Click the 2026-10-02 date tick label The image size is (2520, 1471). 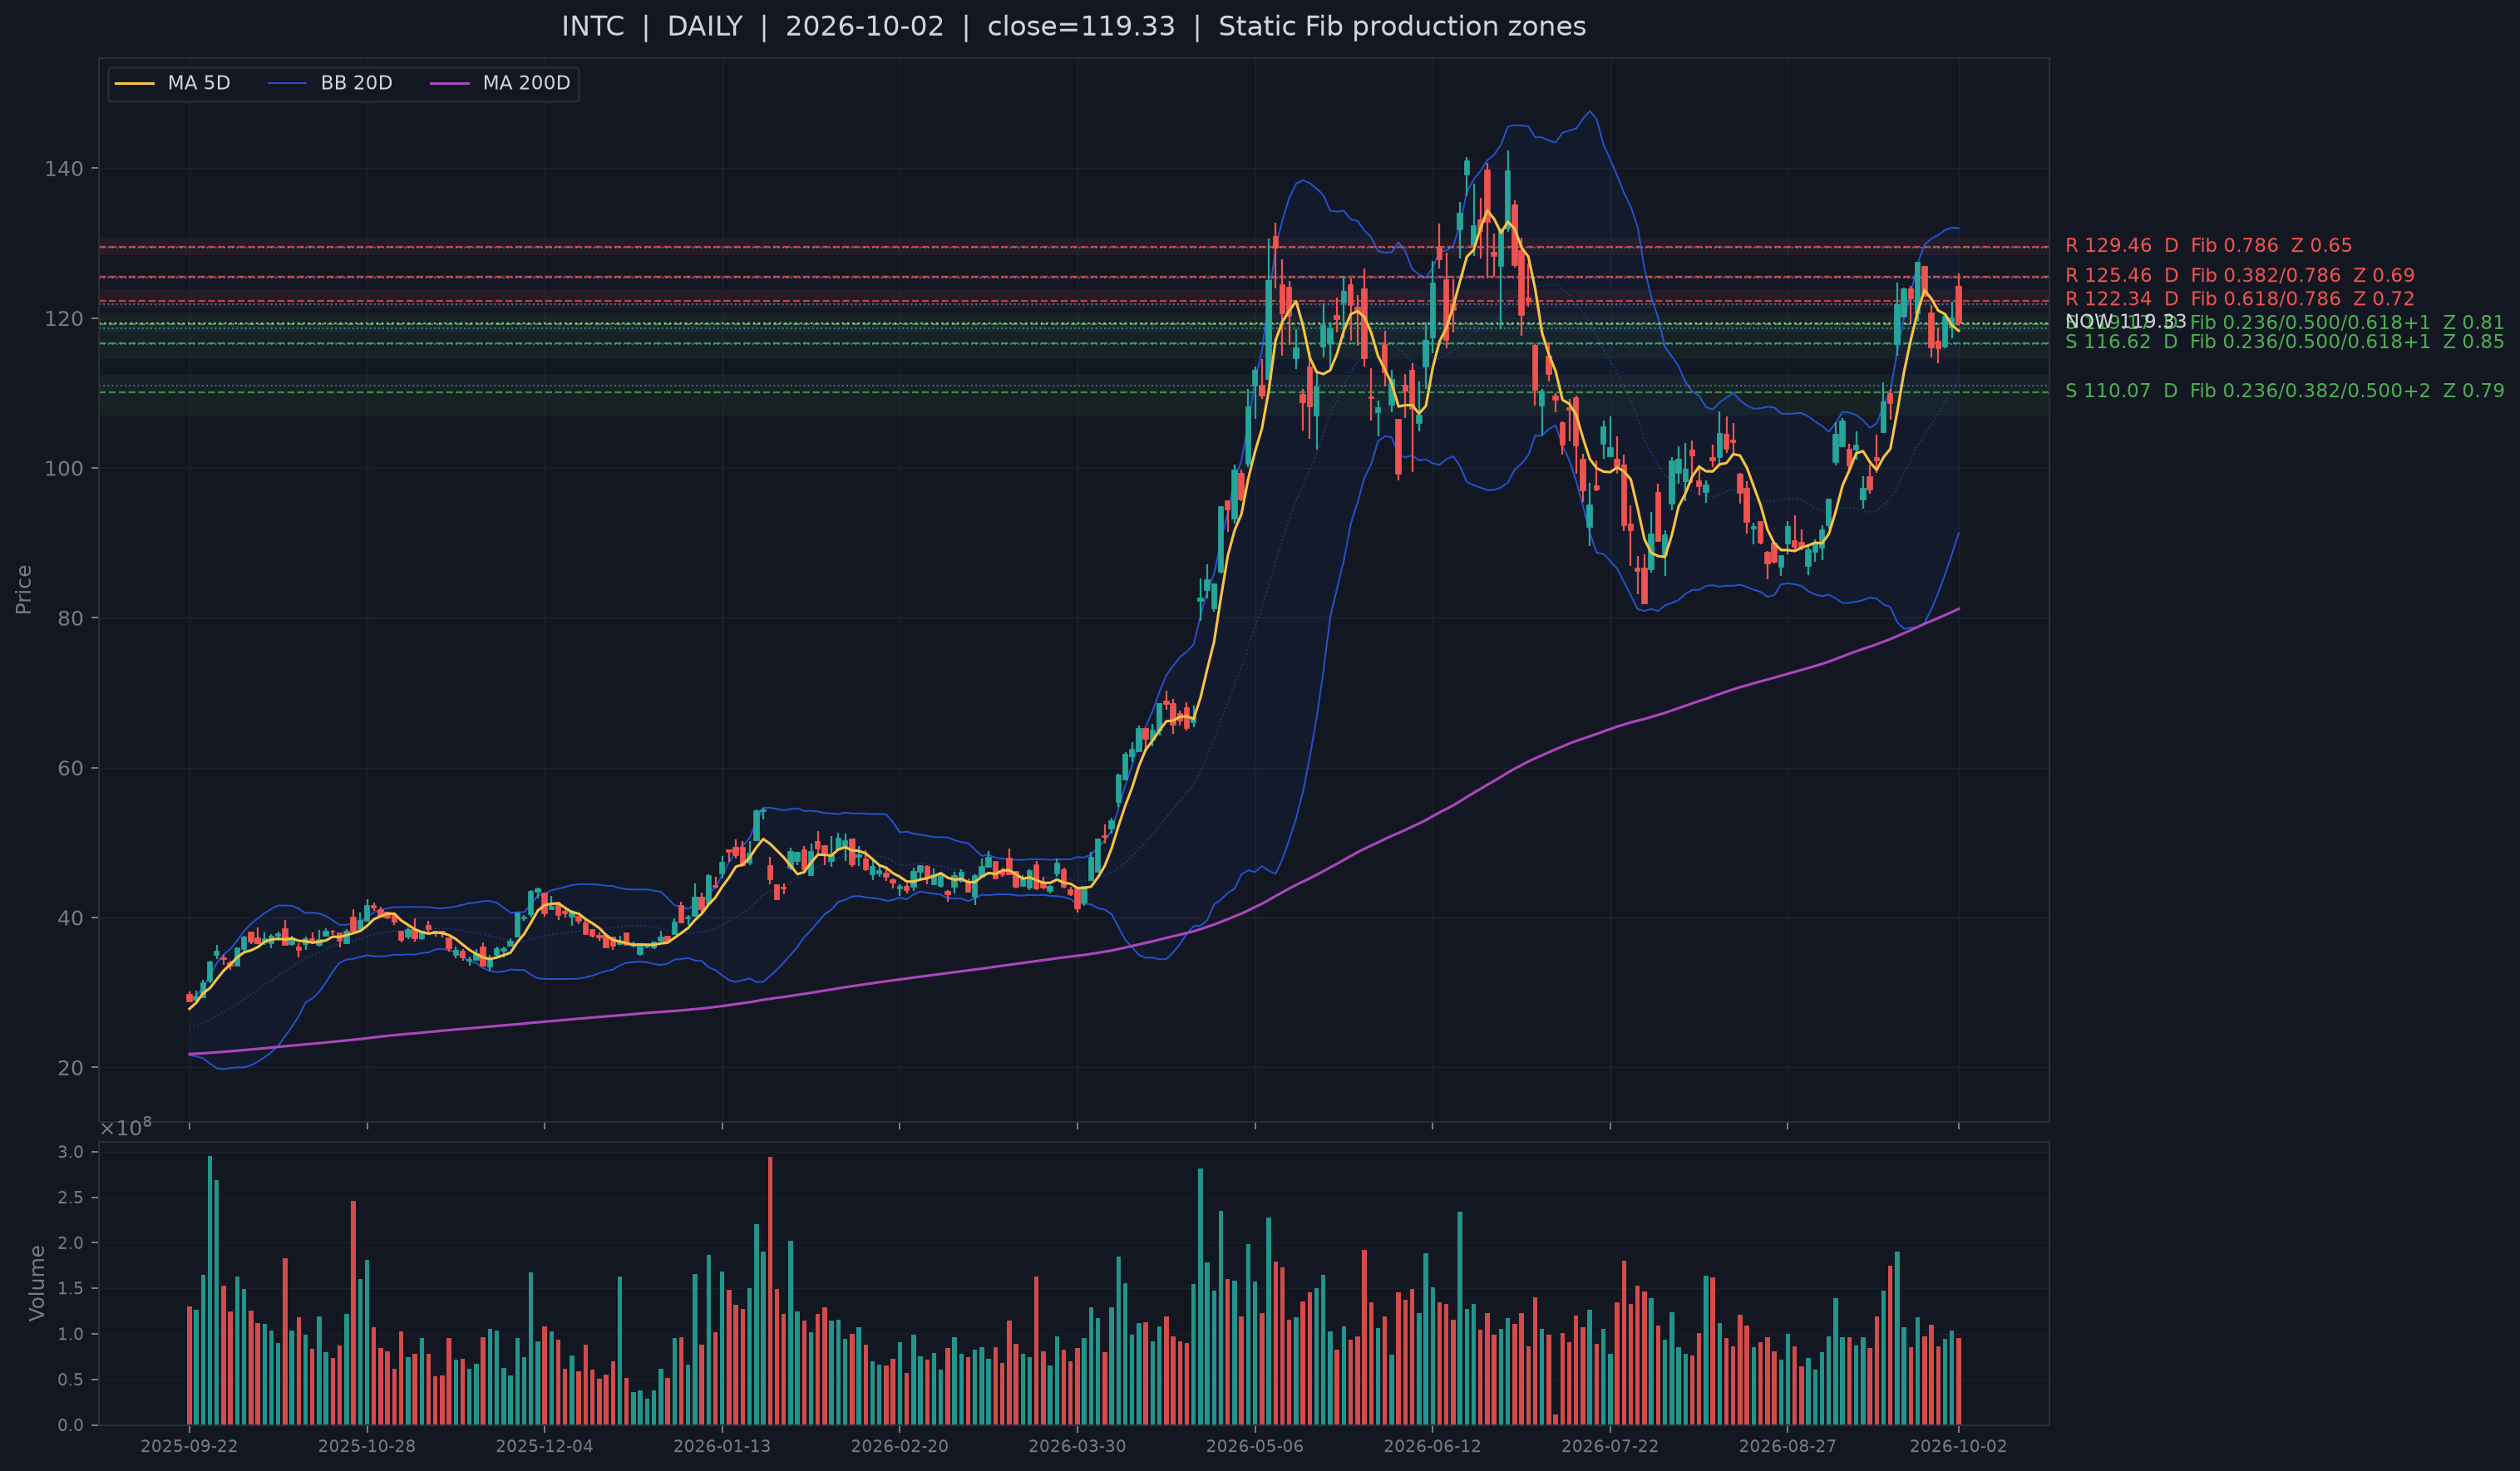coord(1958,1447)
